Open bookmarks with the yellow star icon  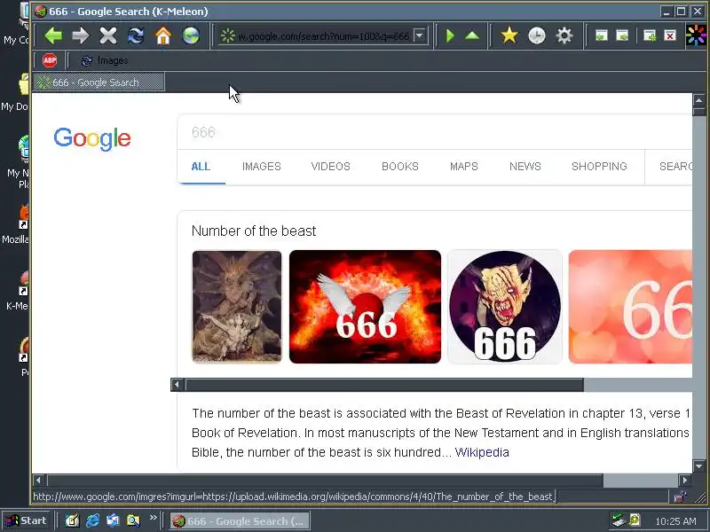click(x=509, y=35)
